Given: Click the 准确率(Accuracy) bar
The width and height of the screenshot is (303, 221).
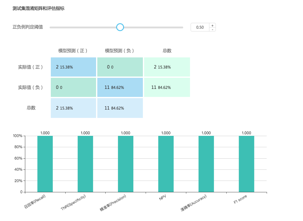Looking at the screenshot, I should point(206,164).
